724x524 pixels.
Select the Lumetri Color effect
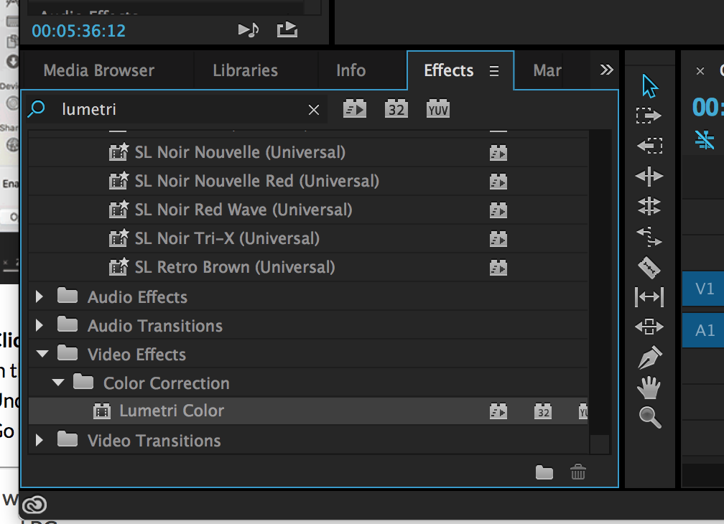(x=308, y=411)
